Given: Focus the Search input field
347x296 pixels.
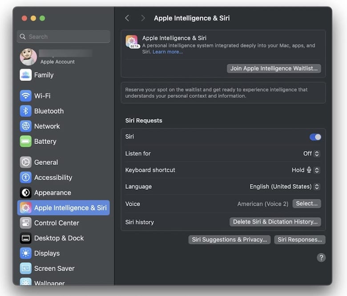Looking at the screenshot, I should point(64,36).
